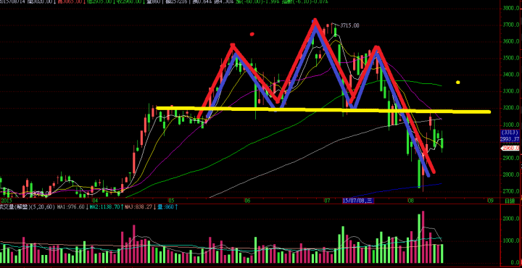Click the (3313) value in blue box
This screenshot has height=268, width=522.
click(x=510, y=133)
